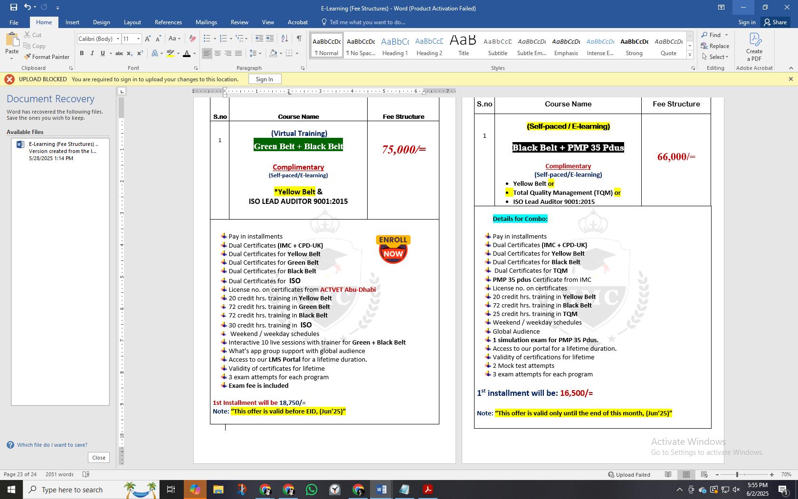Click the zoom slider handle
This screenshot has width=798, height=499.
pyautogui.click(x=737, y=474)
